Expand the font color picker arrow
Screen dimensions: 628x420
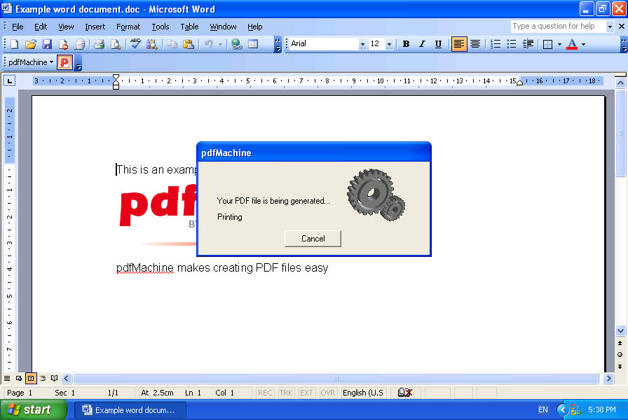tap(582, 43)
